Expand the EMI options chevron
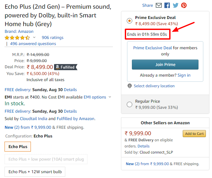 [110, 97]
